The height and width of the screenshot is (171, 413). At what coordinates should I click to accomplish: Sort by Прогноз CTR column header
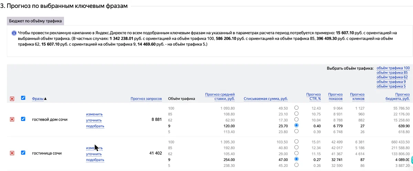pyautogui.click(x=313, y=96)
